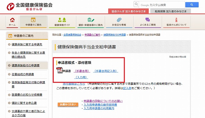Viewport: 205px width, 118px height.
Task: Open 健康保険に関する申請先 sidebar link
Action: pyautogui.click(x=27, y=44)
